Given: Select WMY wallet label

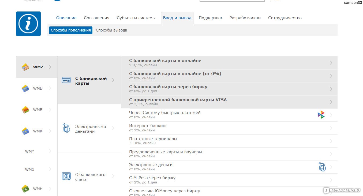Looking at the screenshot, I should 29,151.
